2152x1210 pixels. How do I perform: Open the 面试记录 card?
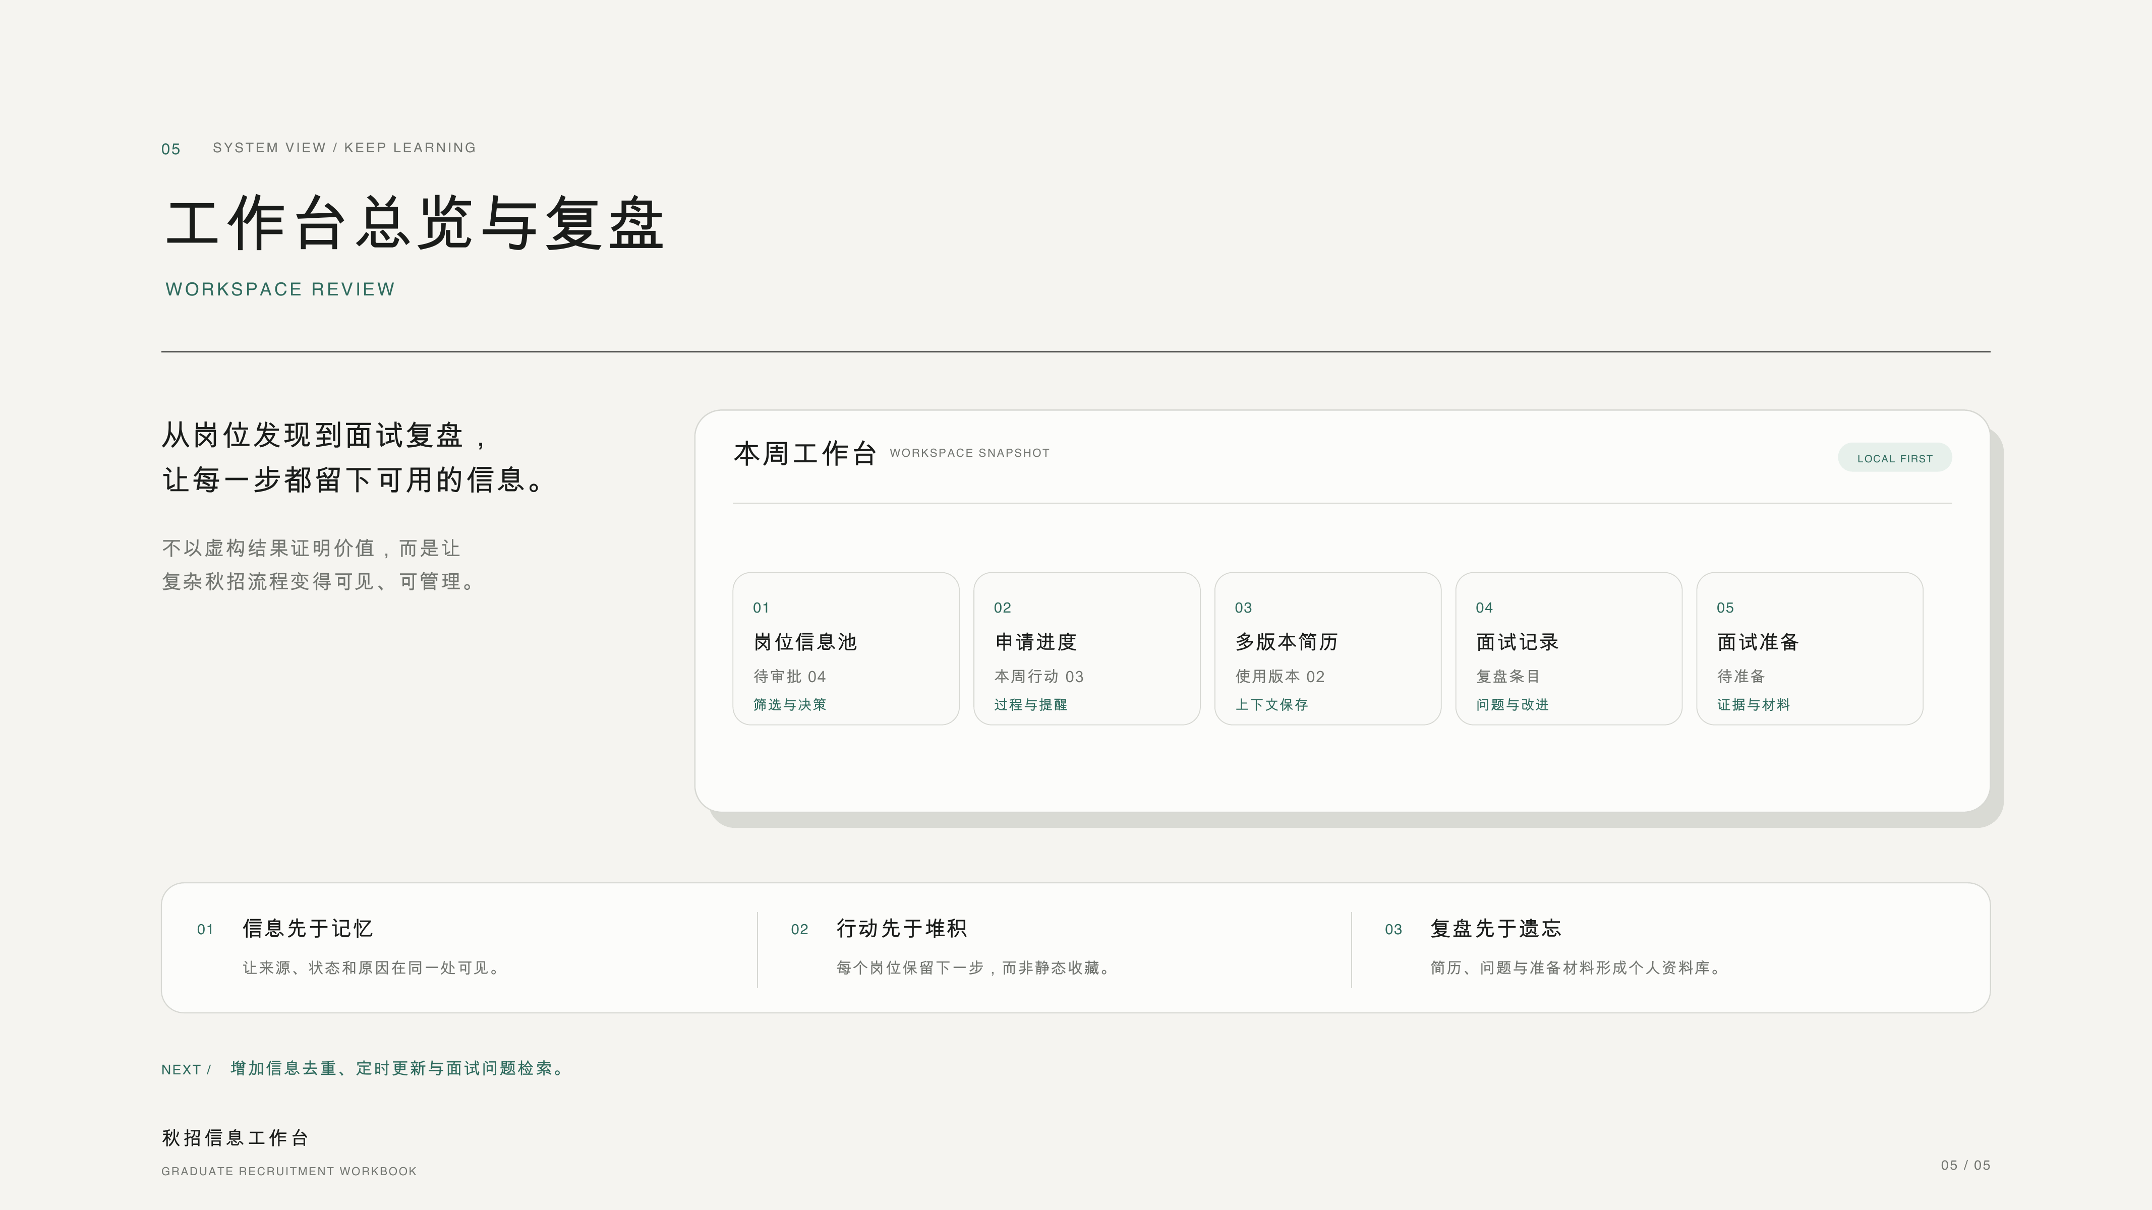click(1568, 648)
